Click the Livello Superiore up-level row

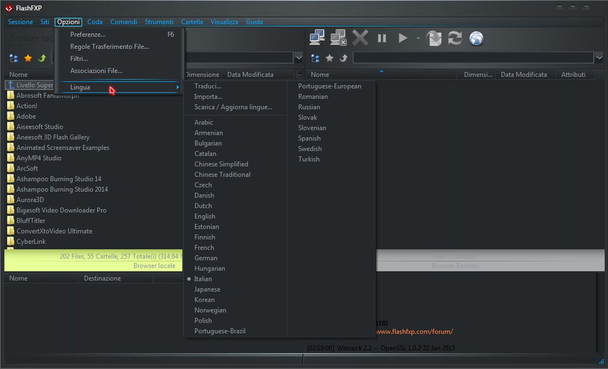(30, 85)
